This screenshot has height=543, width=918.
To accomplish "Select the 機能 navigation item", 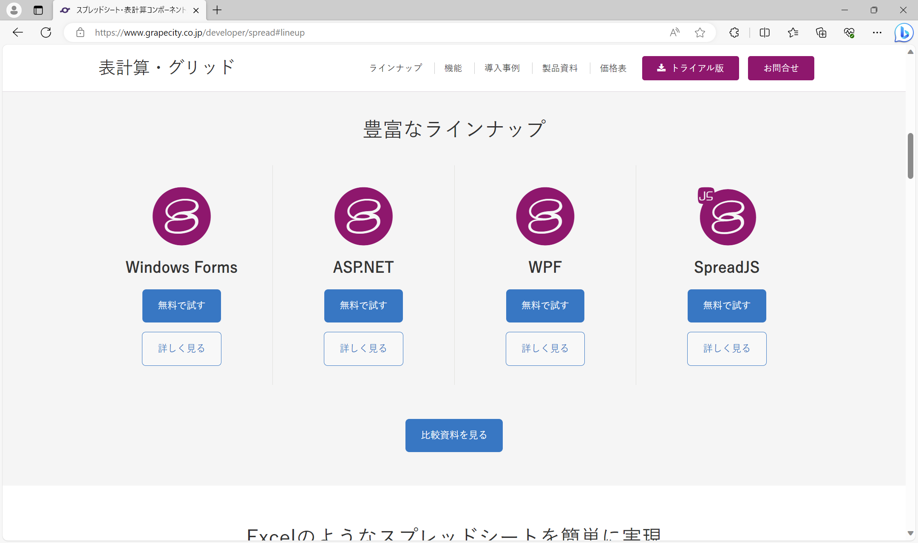I will point(453,68).
